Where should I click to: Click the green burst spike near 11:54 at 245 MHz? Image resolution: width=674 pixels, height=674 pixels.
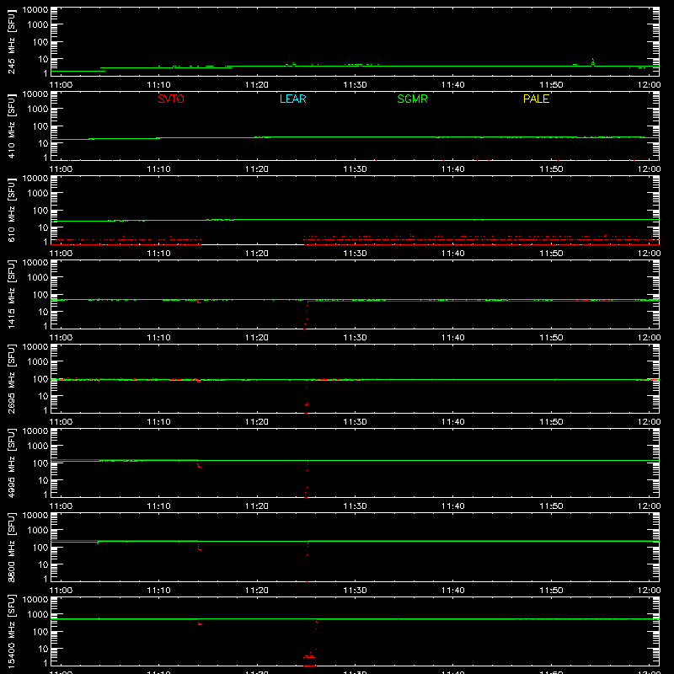(593, 62)
